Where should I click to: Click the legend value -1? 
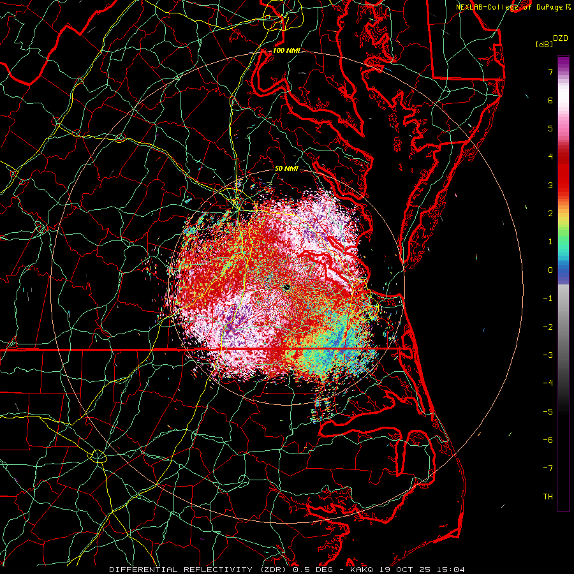[x=548, y=298]
